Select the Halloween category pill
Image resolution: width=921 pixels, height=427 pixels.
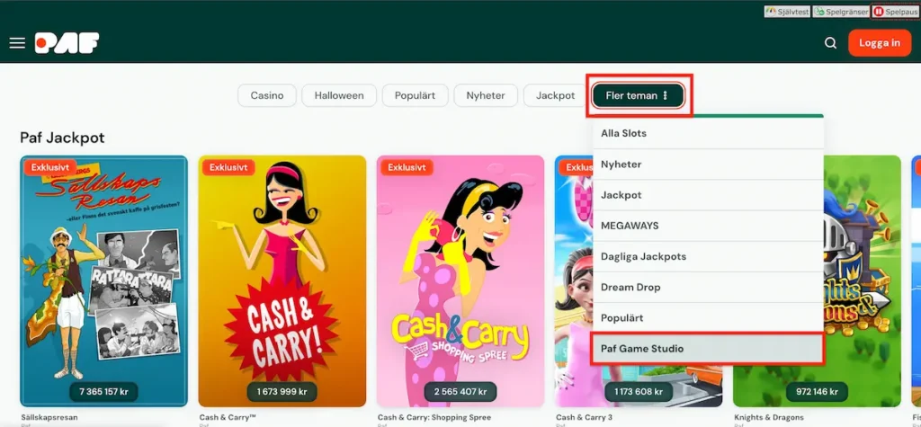(339, 95)
